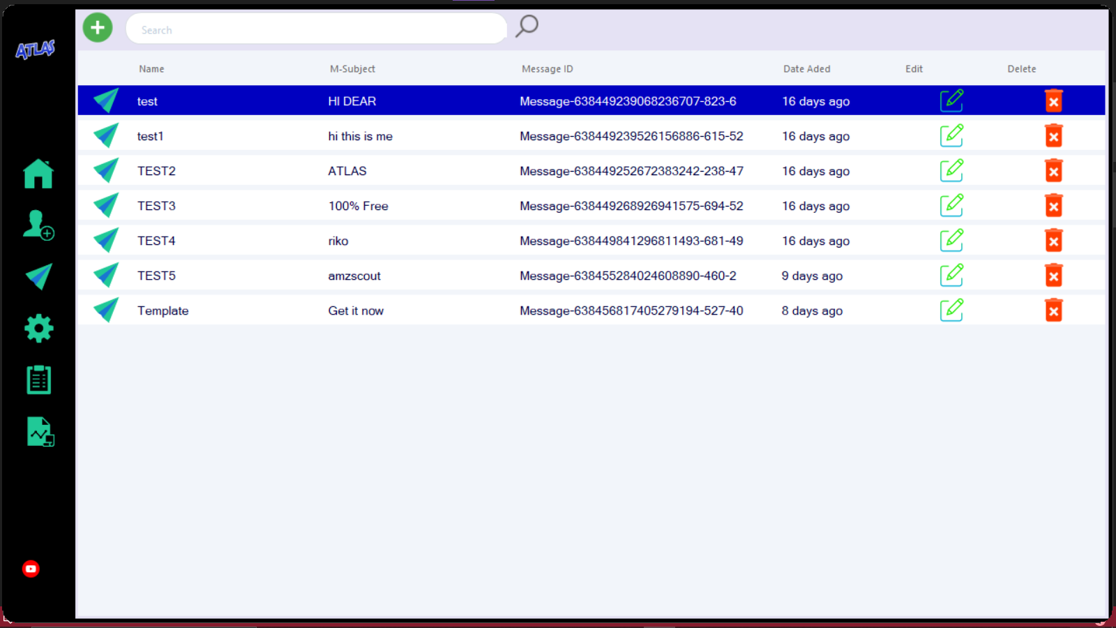Click the ATLAS logo in top left

[x=34, y=50]
